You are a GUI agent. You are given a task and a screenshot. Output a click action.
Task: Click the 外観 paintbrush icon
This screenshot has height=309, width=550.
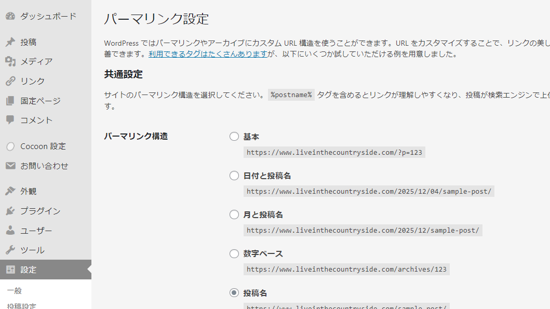(x=10, y=191)
